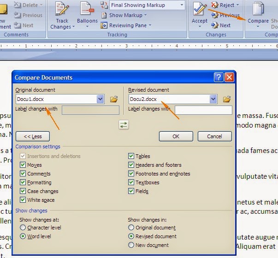Open Final Showing Markup dropdown
Viewport: 278px width, 258px height.
(182, 5)
